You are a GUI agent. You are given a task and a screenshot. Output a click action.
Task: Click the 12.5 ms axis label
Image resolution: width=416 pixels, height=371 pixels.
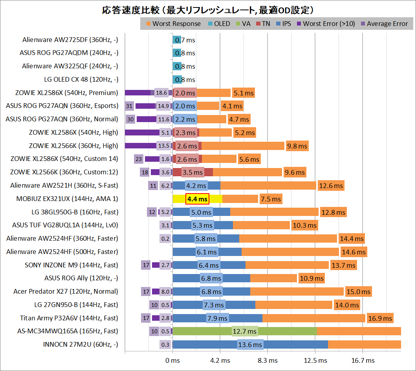315,360
